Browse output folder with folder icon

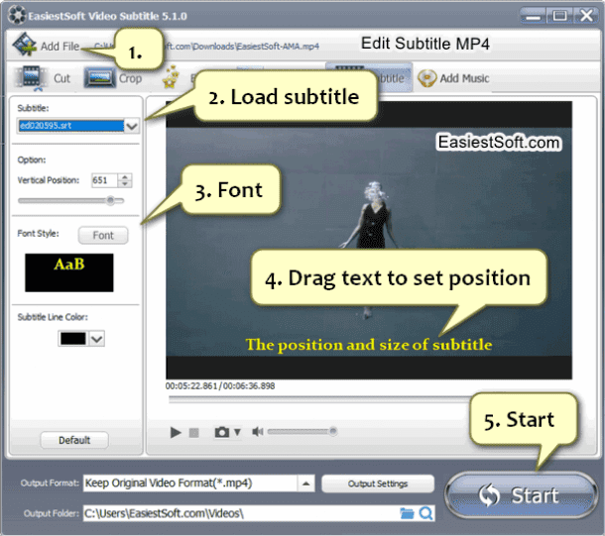click(407, 513)
